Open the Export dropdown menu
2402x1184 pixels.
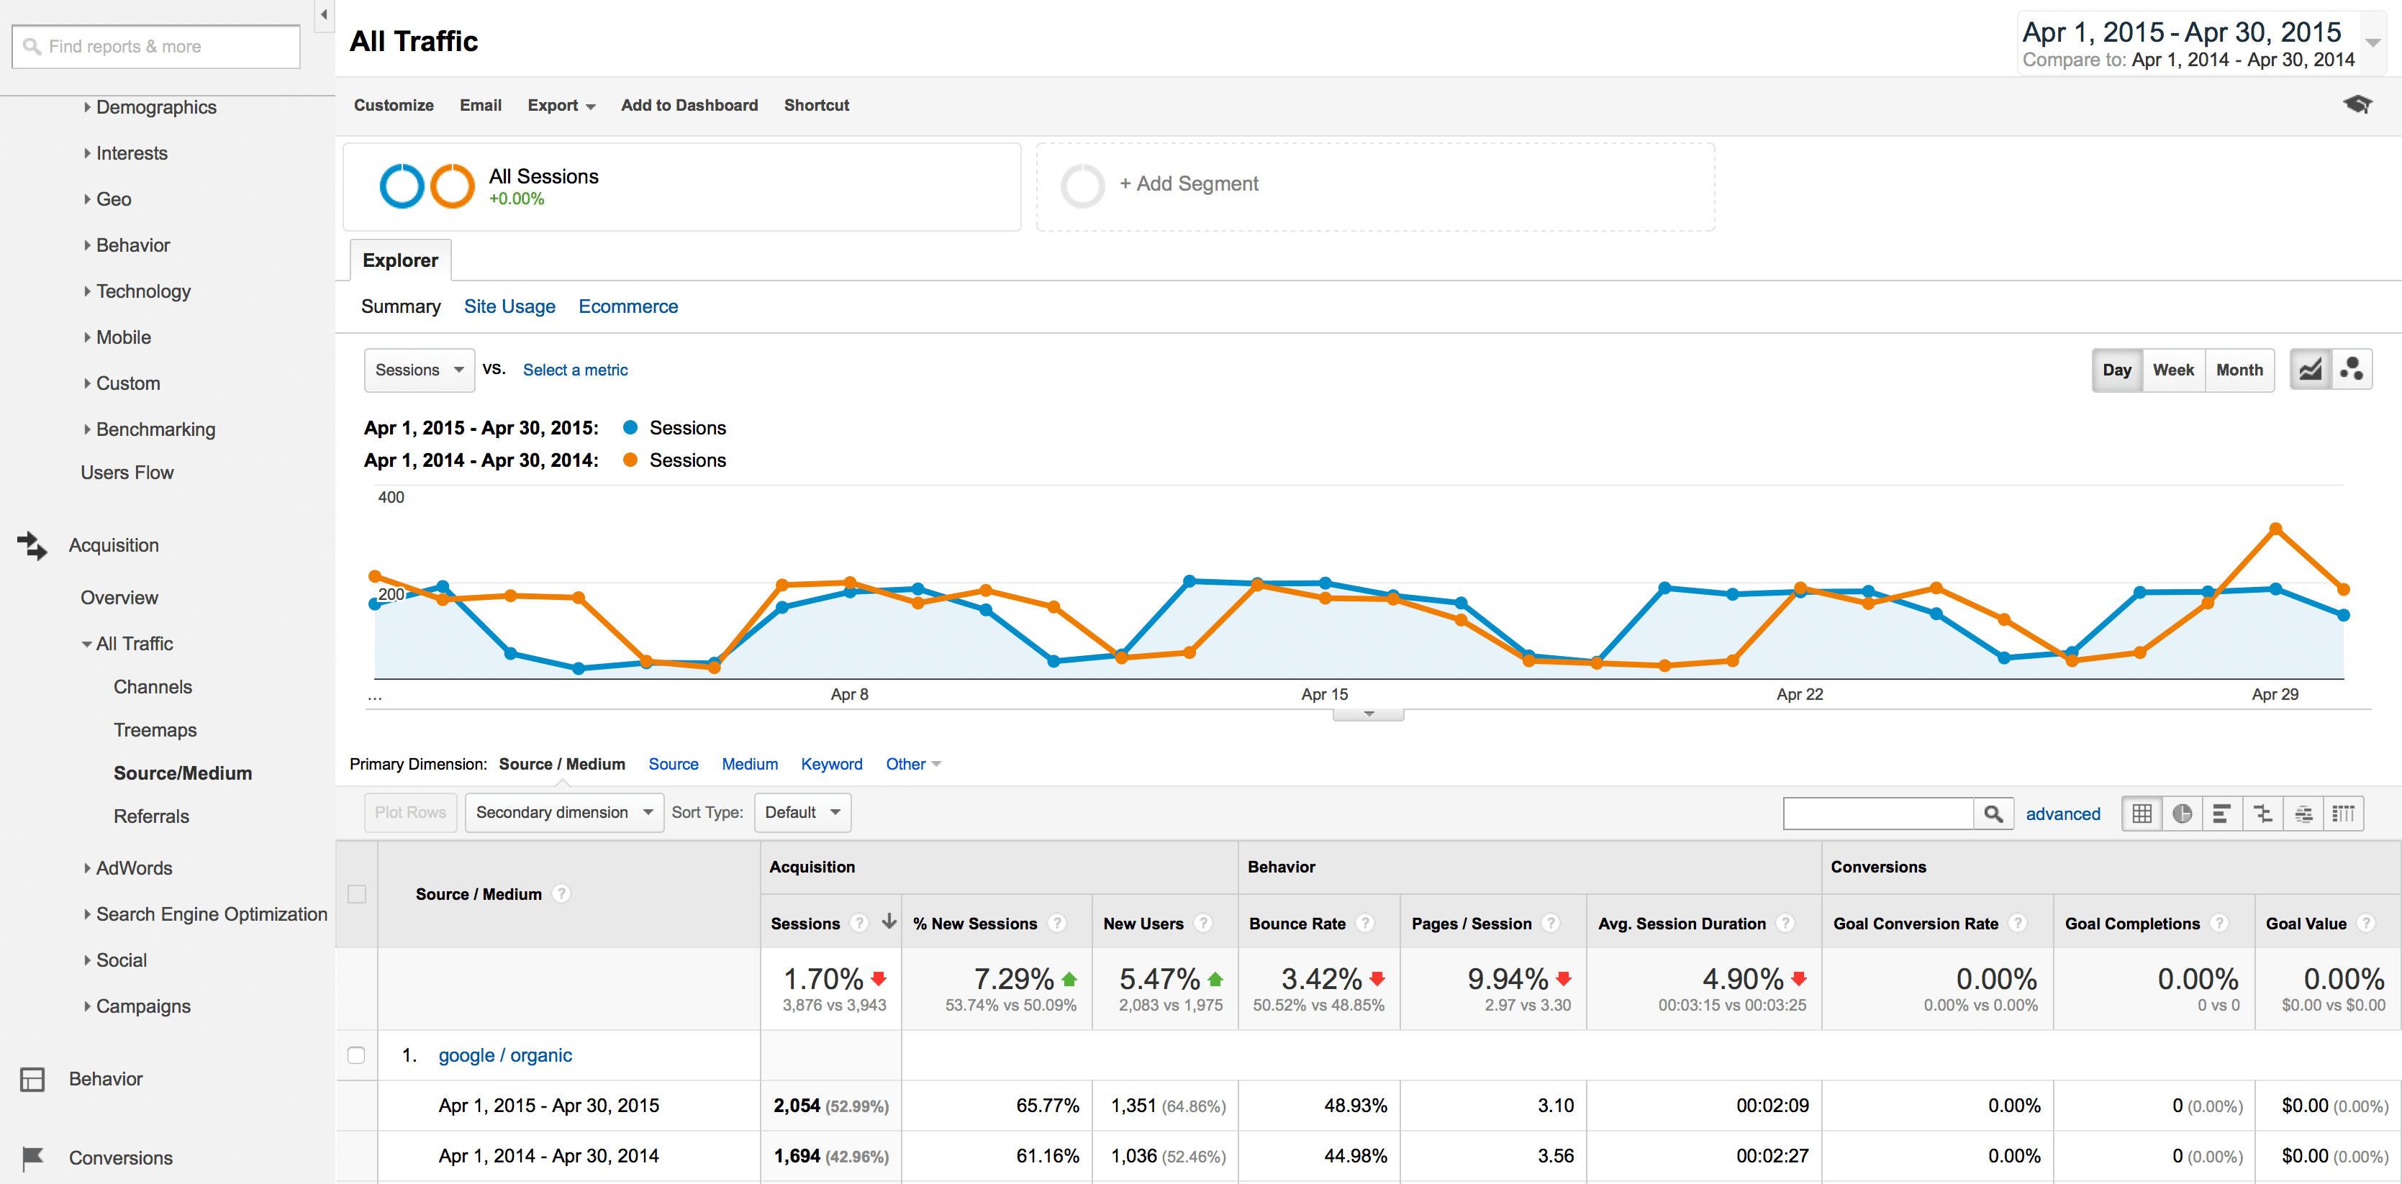pos(561,105)
